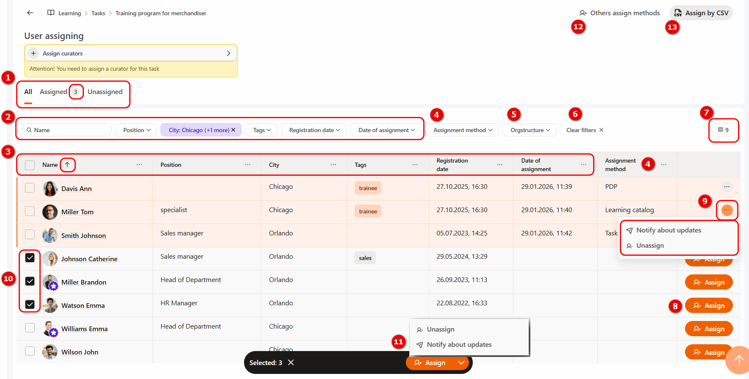Uncheck the Johnson Catherine checkbox
749x379 pixels.
(x=30, y=258)
